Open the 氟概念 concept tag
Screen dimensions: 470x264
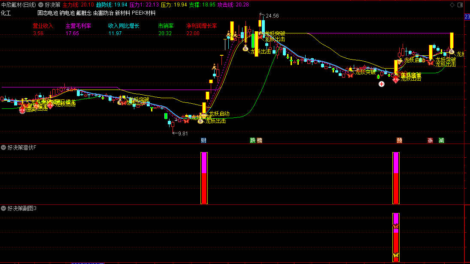[84, 13]
